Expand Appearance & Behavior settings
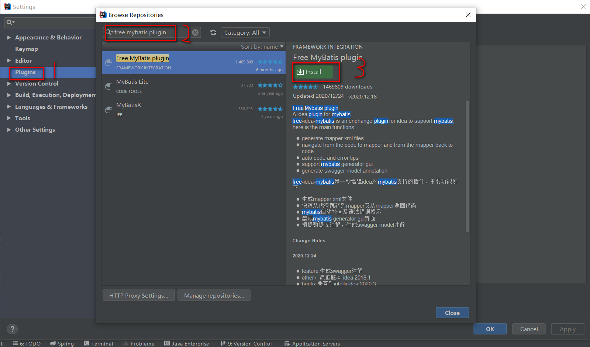This screenshot has height=347, width=590. (x=9, y=37)
